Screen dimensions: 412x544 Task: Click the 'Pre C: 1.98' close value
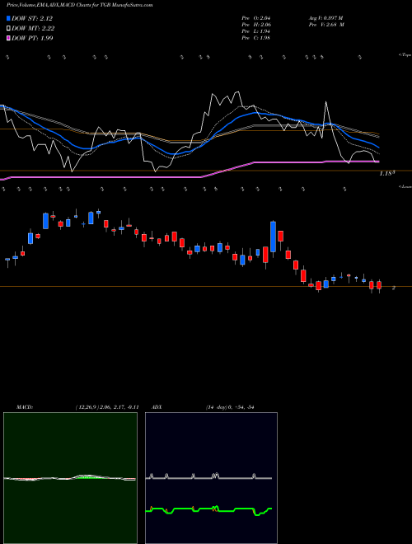point(256,38)
